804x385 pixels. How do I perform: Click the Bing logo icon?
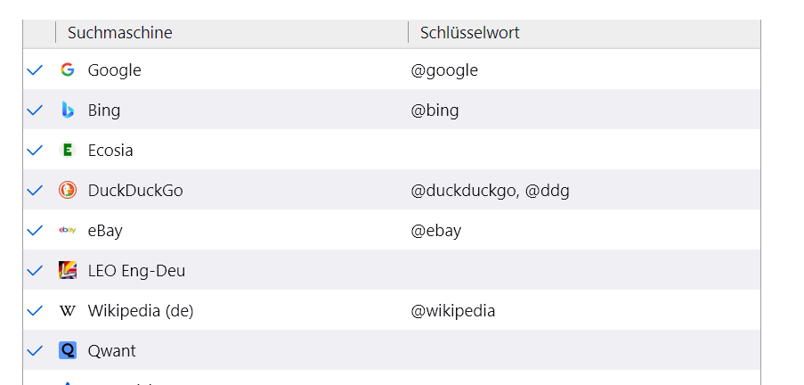[68, 110]
